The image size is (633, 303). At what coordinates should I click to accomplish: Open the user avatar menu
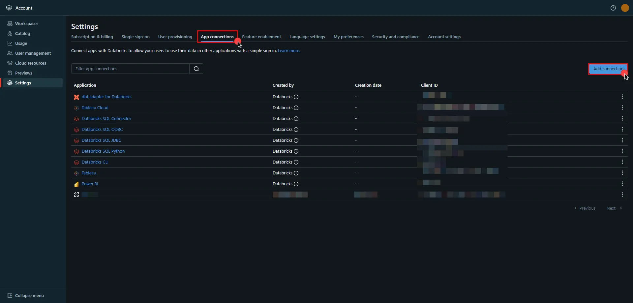point(625,8)
